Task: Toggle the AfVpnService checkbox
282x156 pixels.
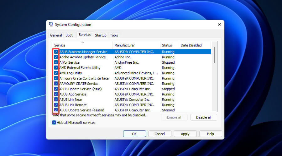Action: point(56,62)
